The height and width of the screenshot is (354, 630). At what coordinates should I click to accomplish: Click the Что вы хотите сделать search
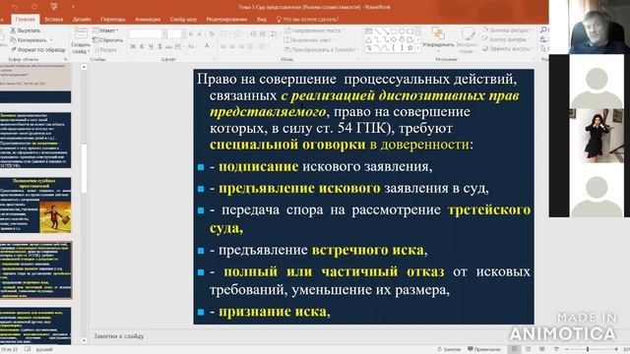point(307,19)
